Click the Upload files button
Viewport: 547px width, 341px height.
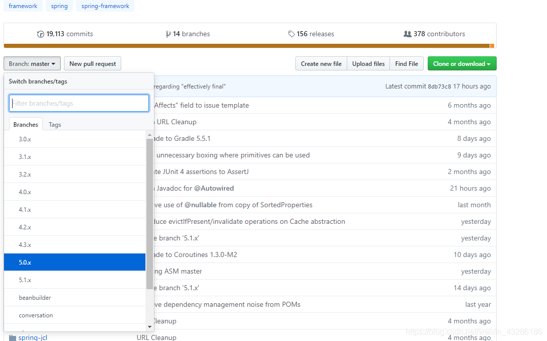(x=368, y=64)
